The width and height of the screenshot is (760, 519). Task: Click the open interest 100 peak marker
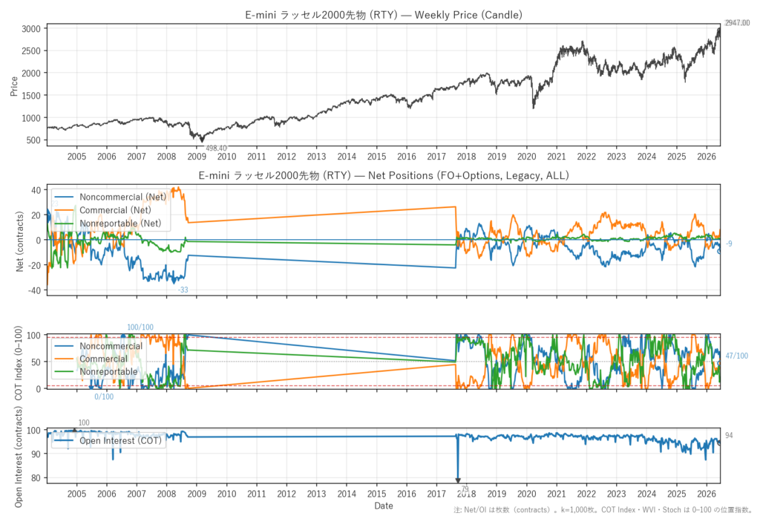tap(74, 430)
